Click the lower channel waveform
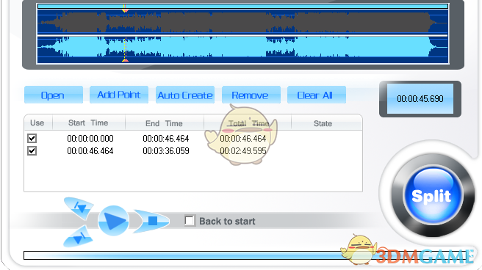This screenshot has width=482, height=270. tap(242, 49)
